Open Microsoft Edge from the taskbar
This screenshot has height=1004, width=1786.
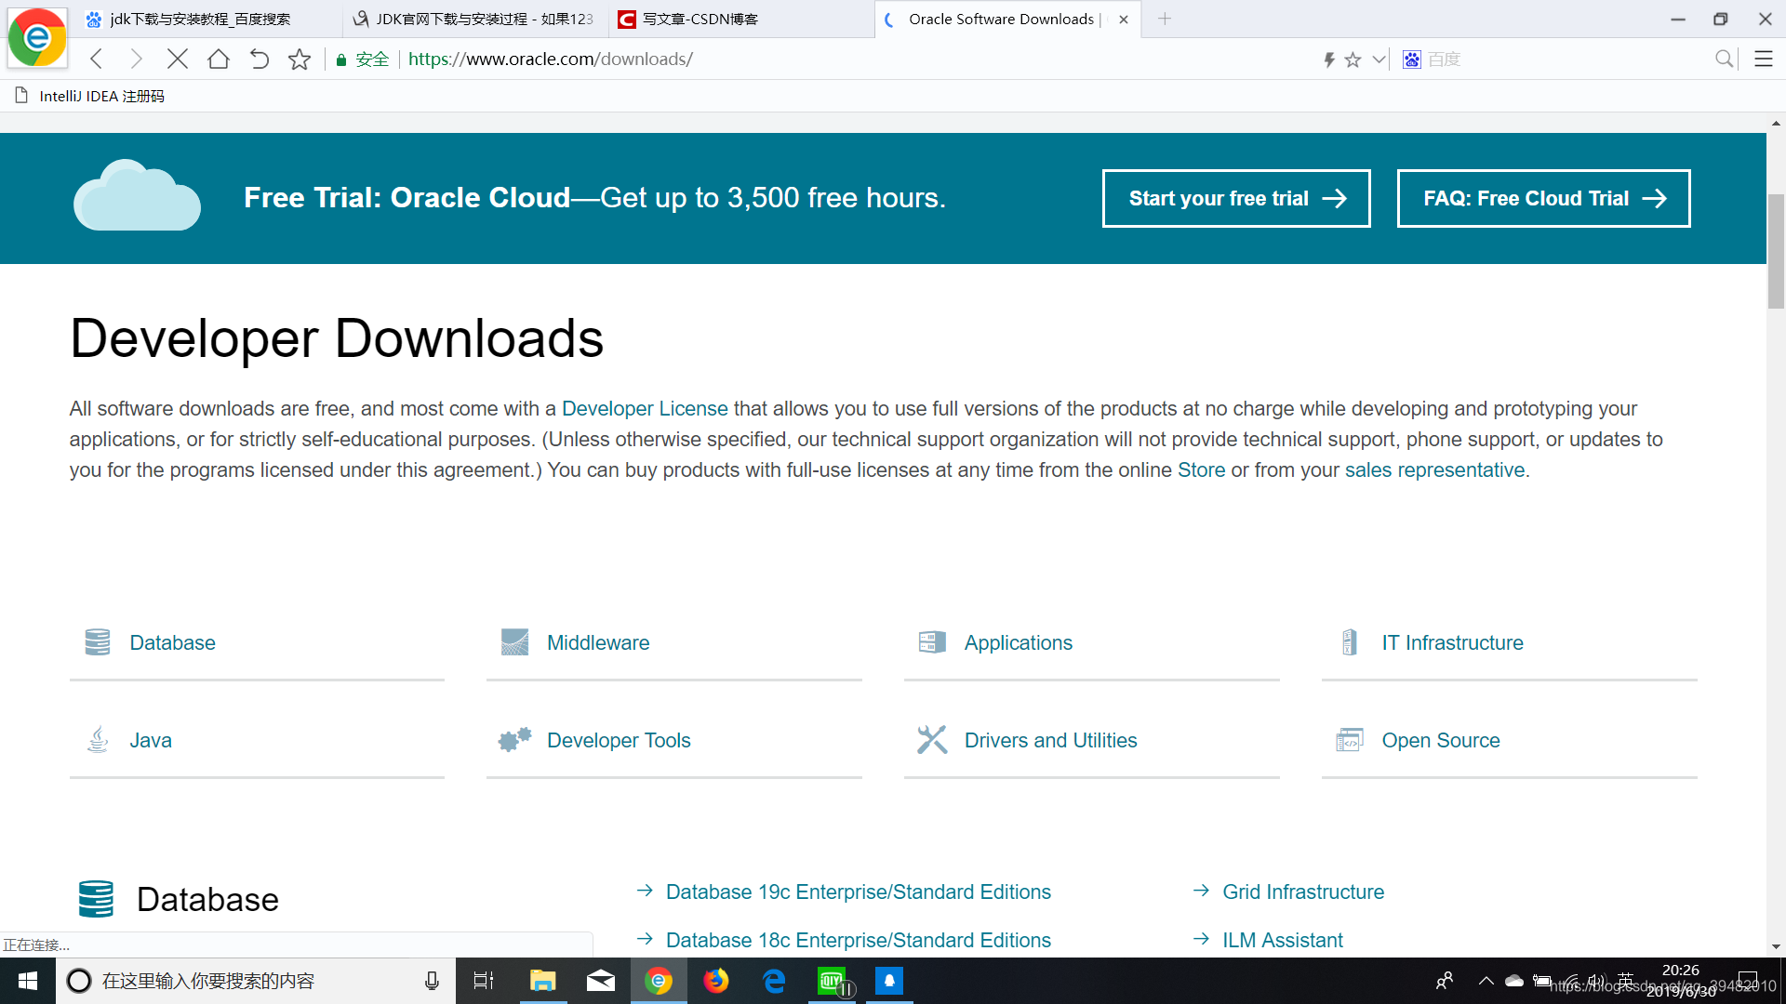click(774, 981)
